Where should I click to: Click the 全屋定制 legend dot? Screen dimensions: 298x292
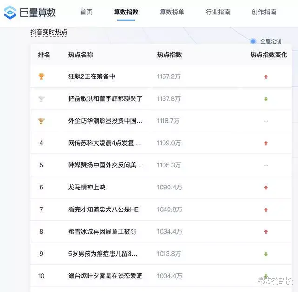tap(253, 41)
